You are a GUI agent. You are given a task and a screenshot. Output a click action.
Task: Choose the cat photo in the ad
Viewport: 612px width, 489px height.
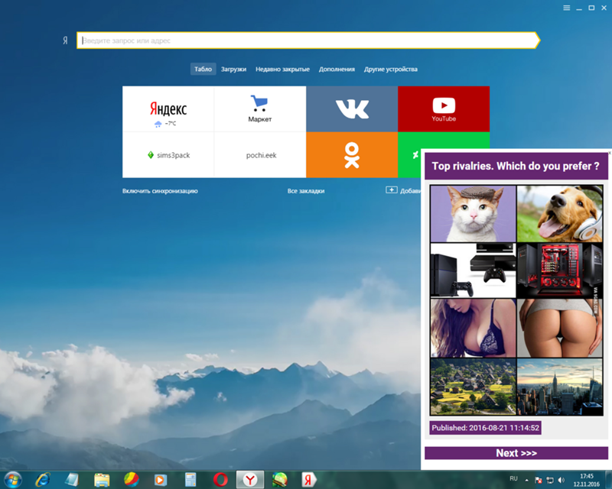click(x=473, y=214)
